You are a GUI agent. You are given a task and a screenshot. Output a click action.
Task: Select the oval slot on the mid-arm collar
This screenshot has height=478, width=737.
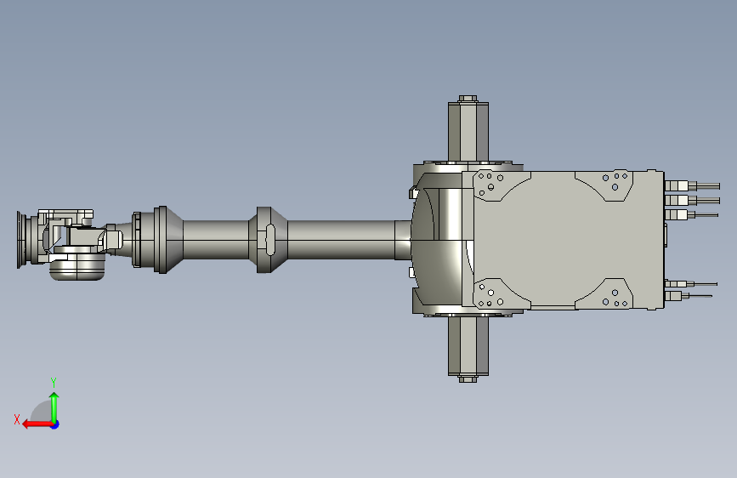click(x=270, y=240)
